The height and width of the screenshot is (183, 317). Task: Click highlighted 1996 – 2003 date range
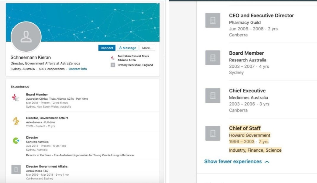click(242, 142)
